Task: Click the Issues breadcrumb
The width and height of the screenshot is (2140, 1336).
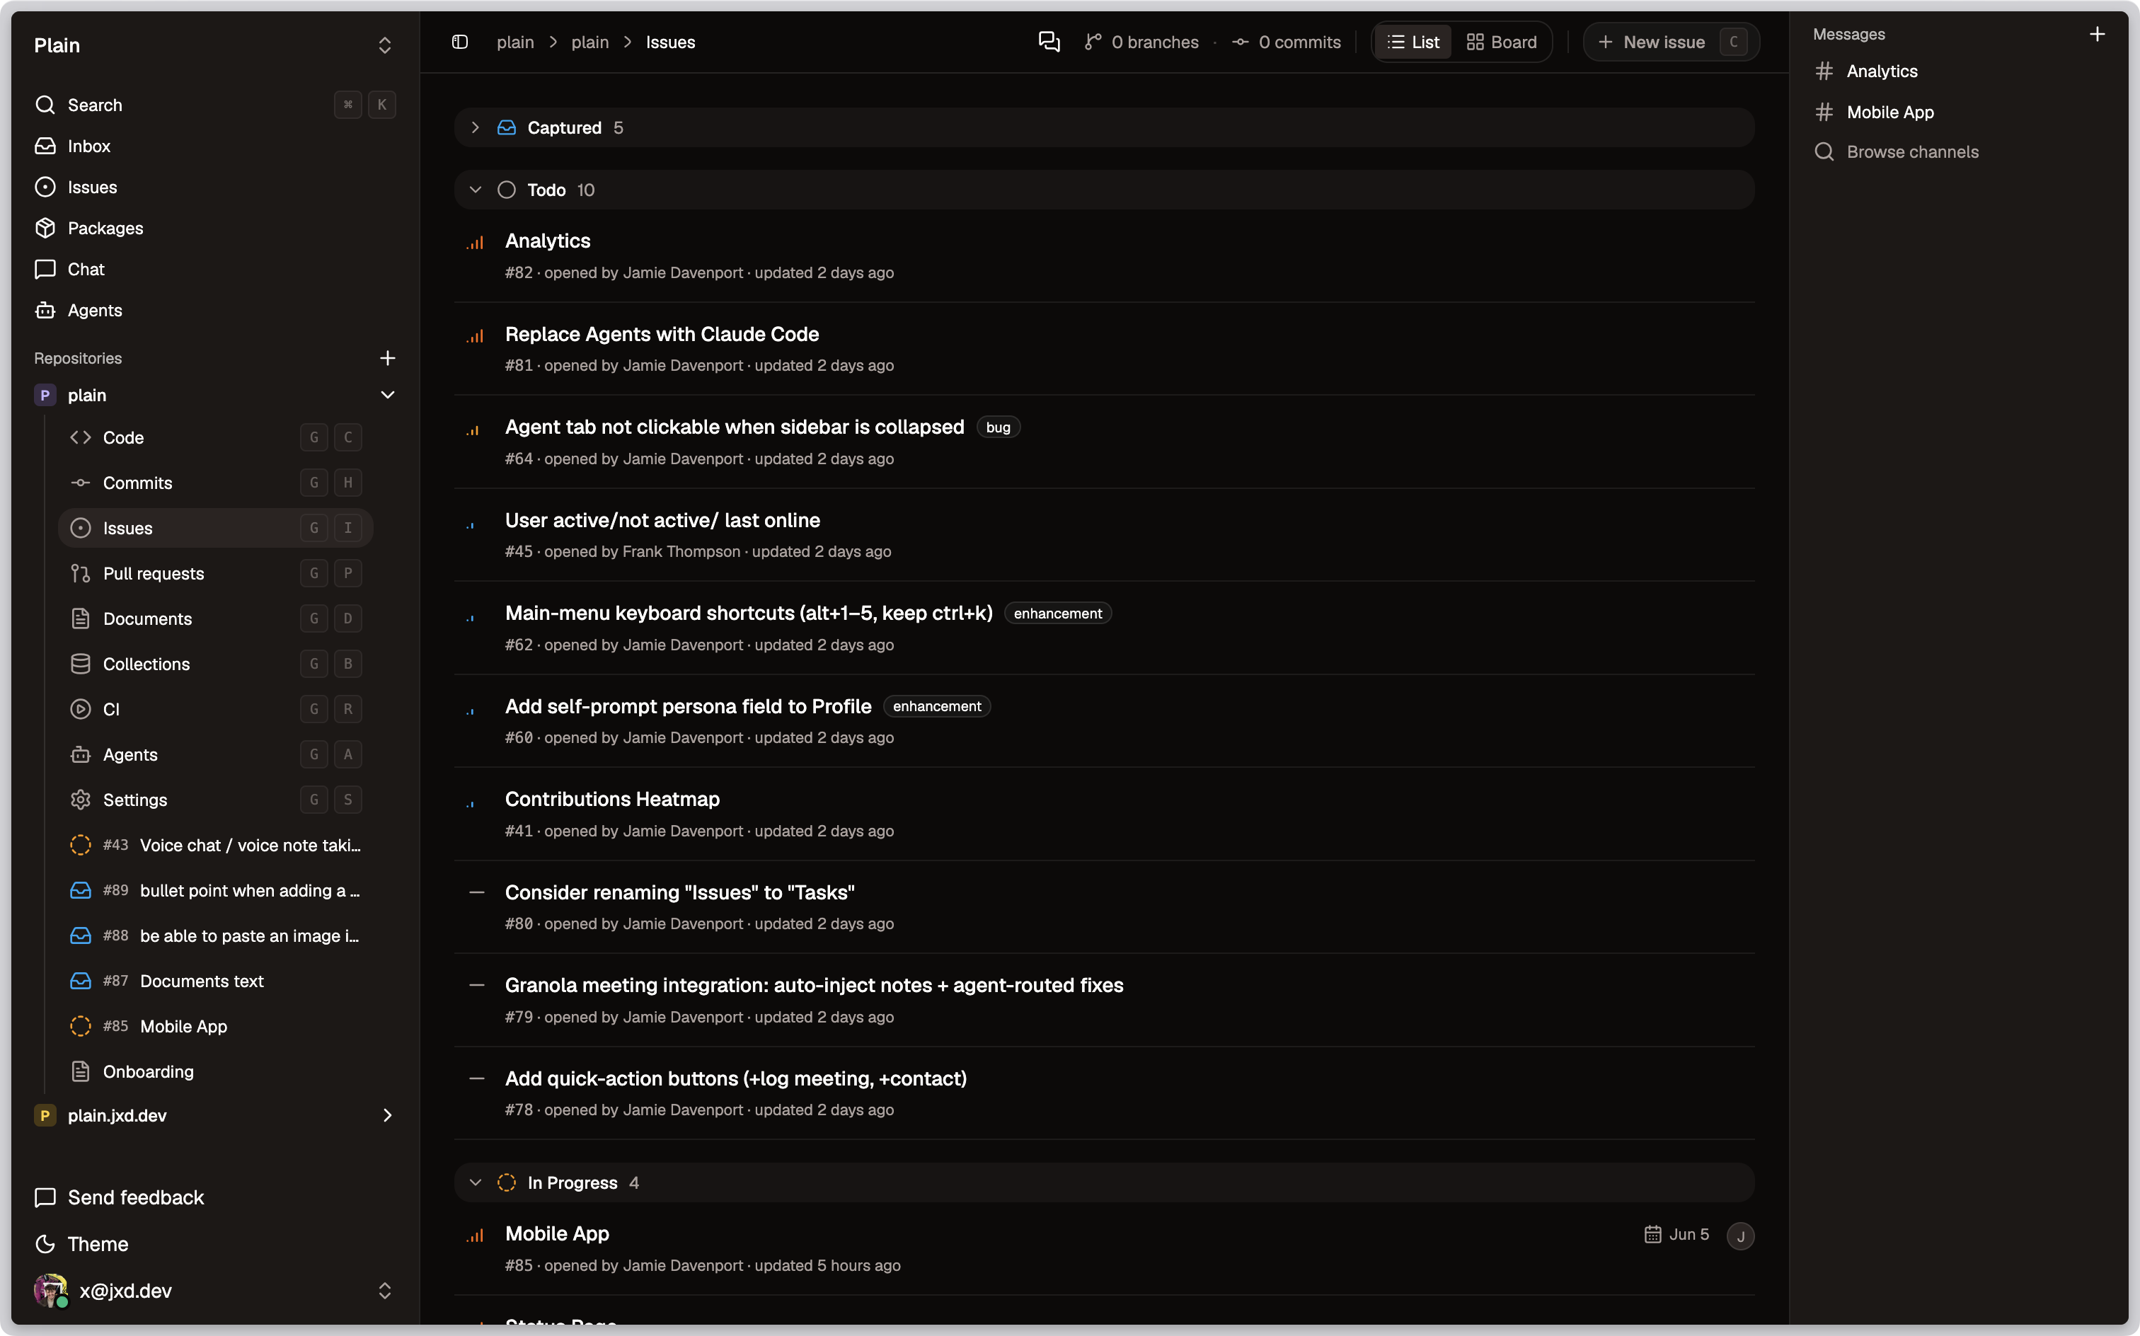Action: coord(669,42)
